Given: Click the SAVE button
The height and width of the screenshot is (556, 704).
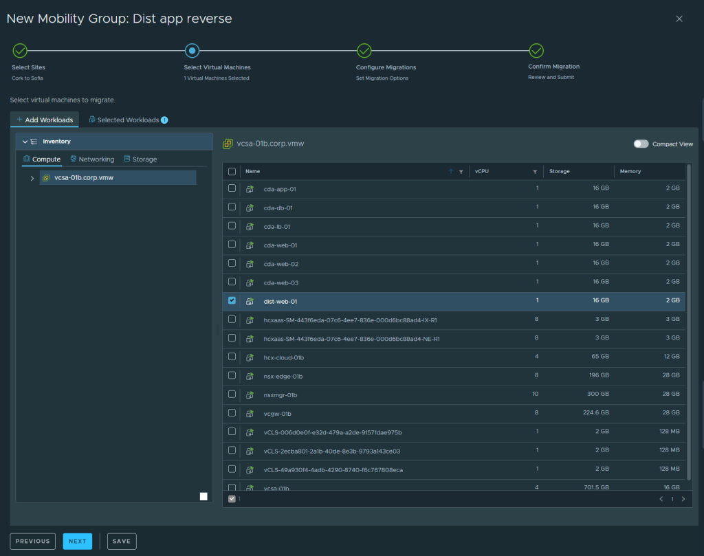Looking at the screenshot, I should click(x=122, y=541).
